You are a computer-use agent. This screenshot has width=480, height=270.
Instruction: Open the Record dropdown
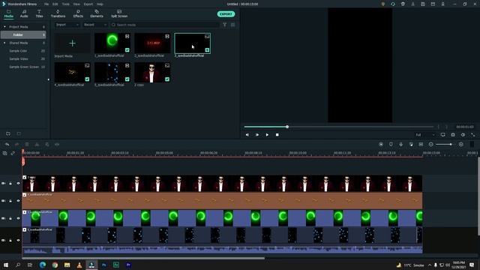[95, 25]
